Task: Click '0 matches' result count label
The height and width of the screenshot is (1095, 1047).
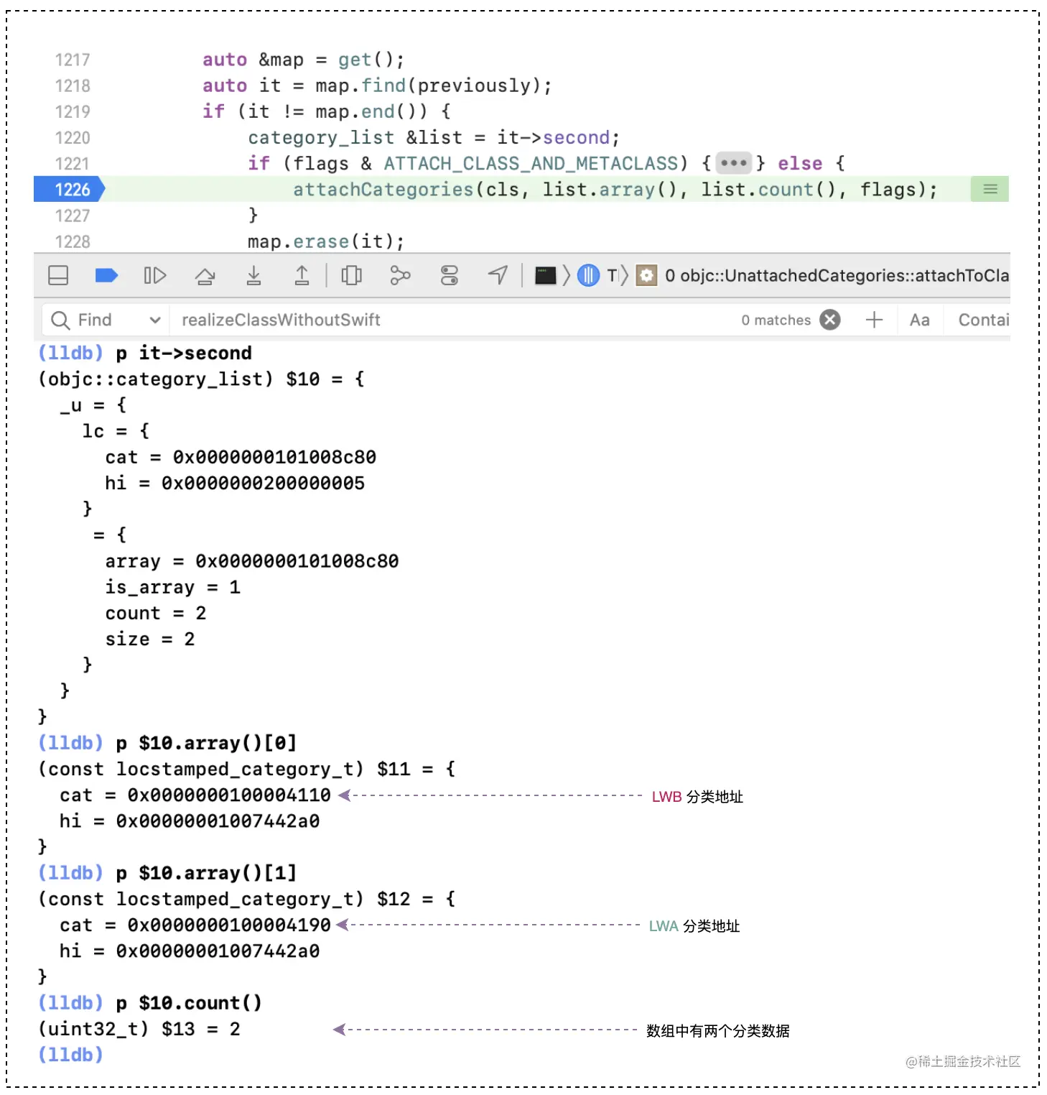Action: (x=776, y=320)
